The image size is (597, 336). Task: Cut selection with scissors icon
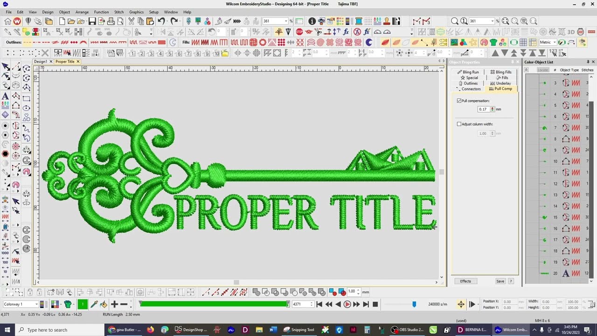tap(132, 21)
